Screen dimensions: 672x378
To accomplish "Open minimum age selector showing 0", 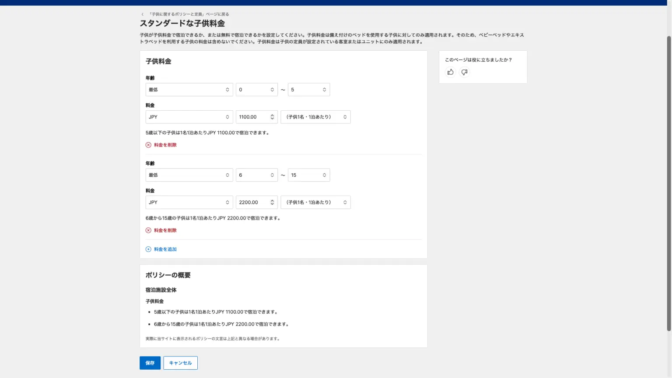I will pyautogui.click(x=256, y=90).
